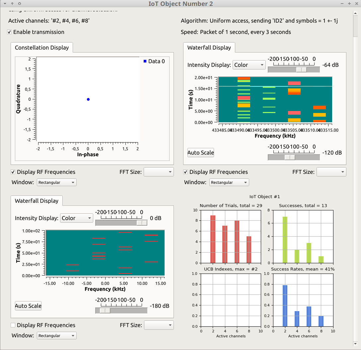The width and height of the screenshot is (361, 350).
Task: Click the 'Active channels: #2, #4, #6, #8' text
Action: pyautogui.click(x=49, y=21)
